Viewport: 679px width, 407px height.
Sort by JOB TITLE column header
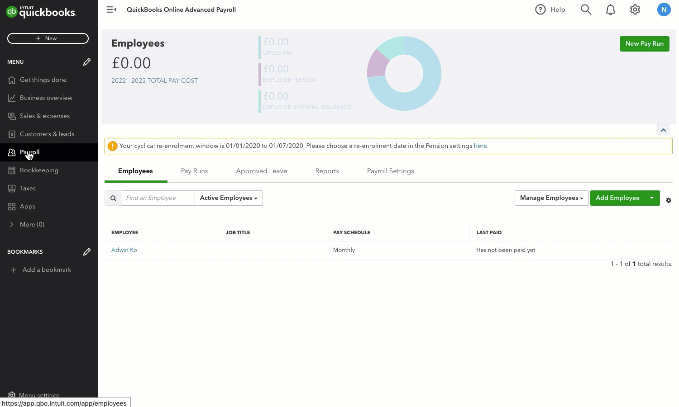coord(238,232)
